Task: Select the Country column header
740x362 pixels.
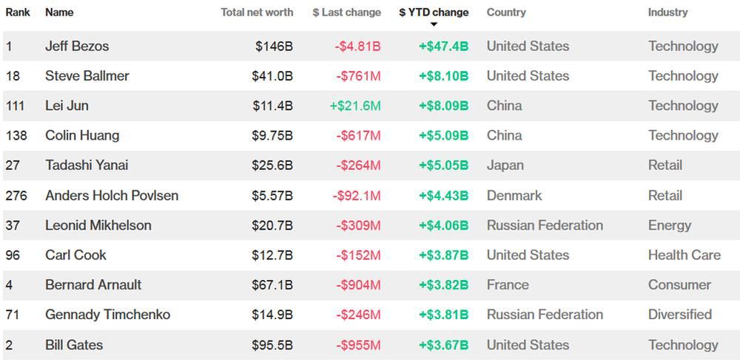Action: click(506, 13)
